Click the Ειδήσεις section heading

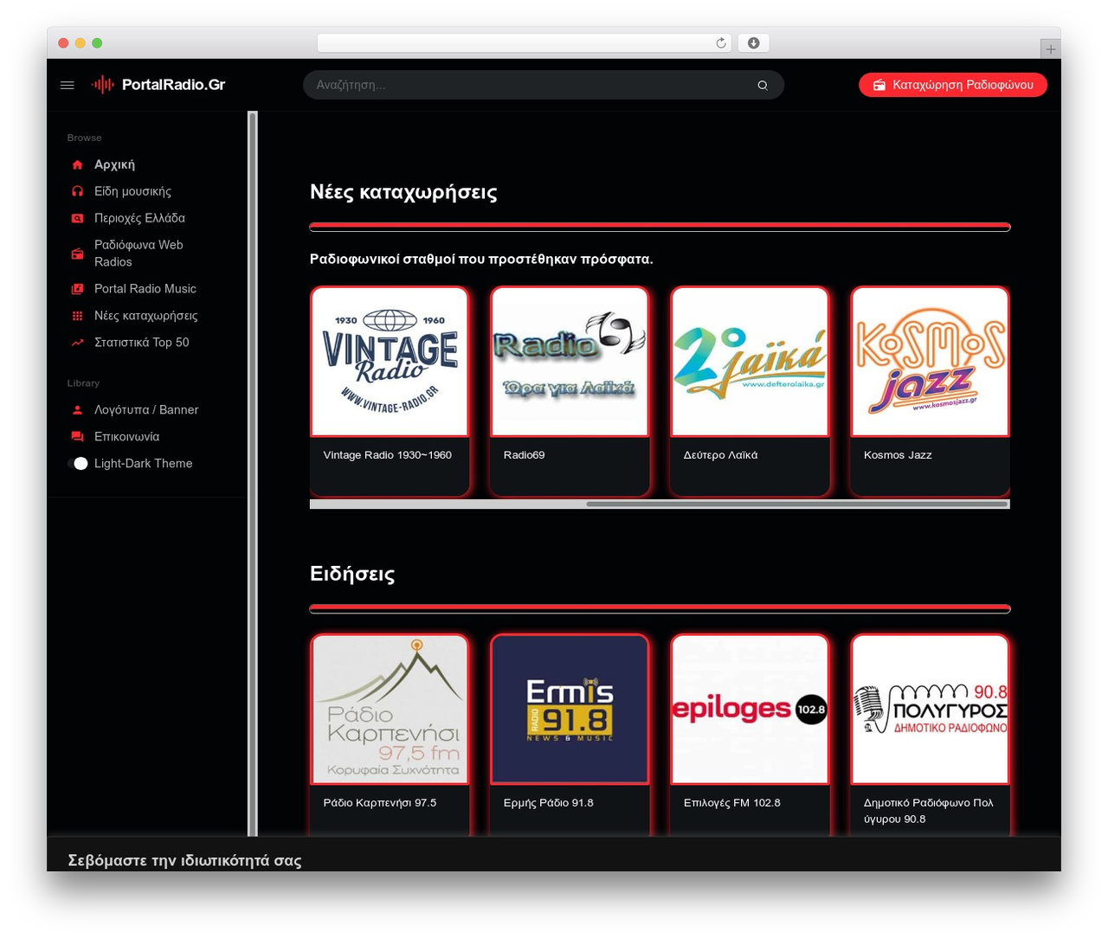(x=352, y=574)
